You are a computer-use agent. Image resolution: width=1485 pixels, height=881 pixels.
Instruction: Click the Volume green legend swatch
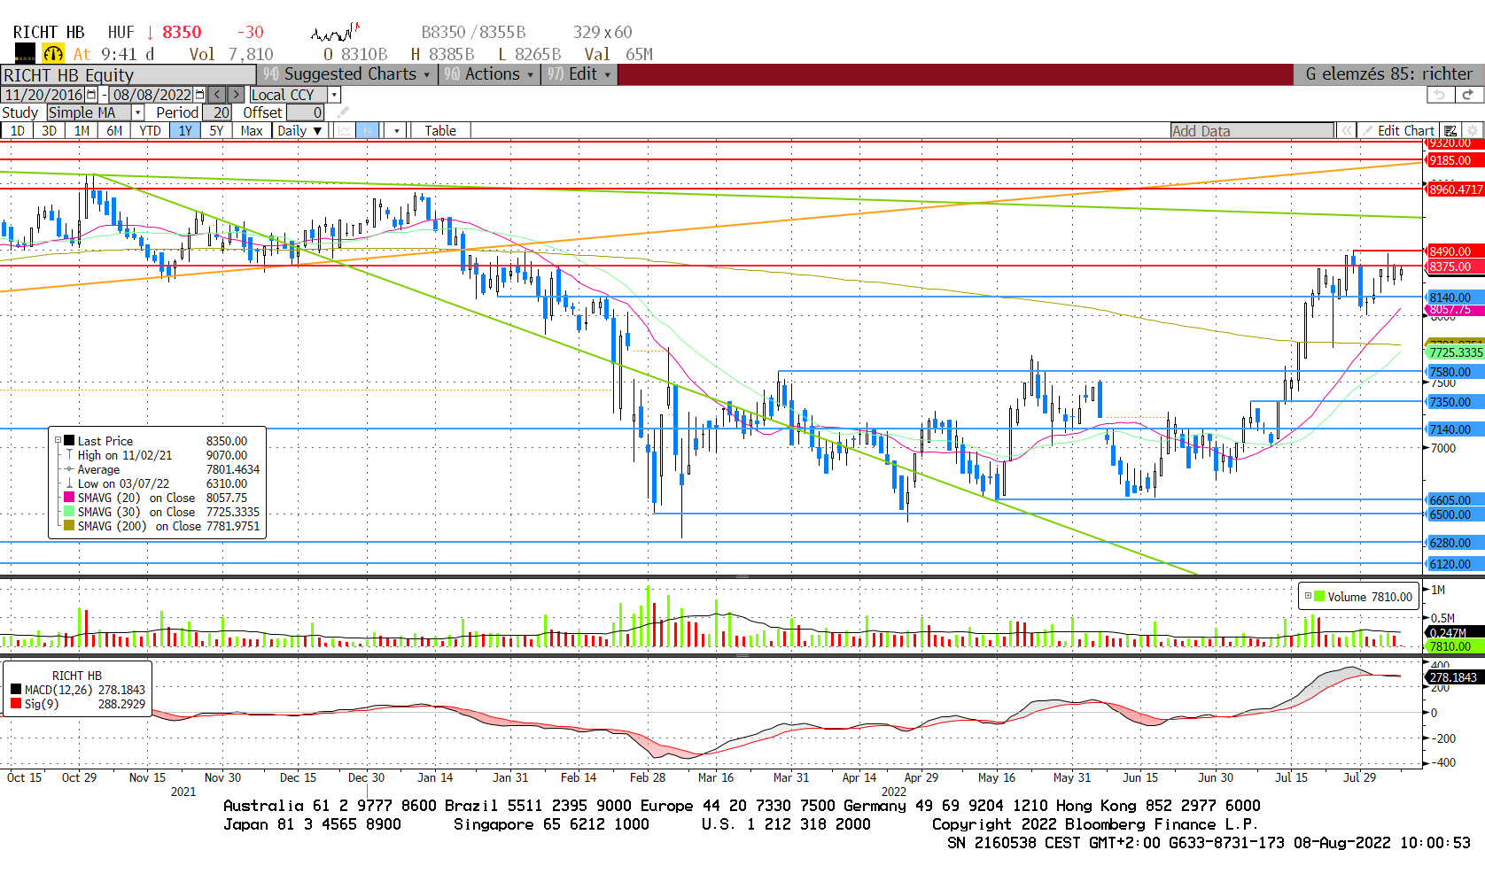pos(1319,596)
